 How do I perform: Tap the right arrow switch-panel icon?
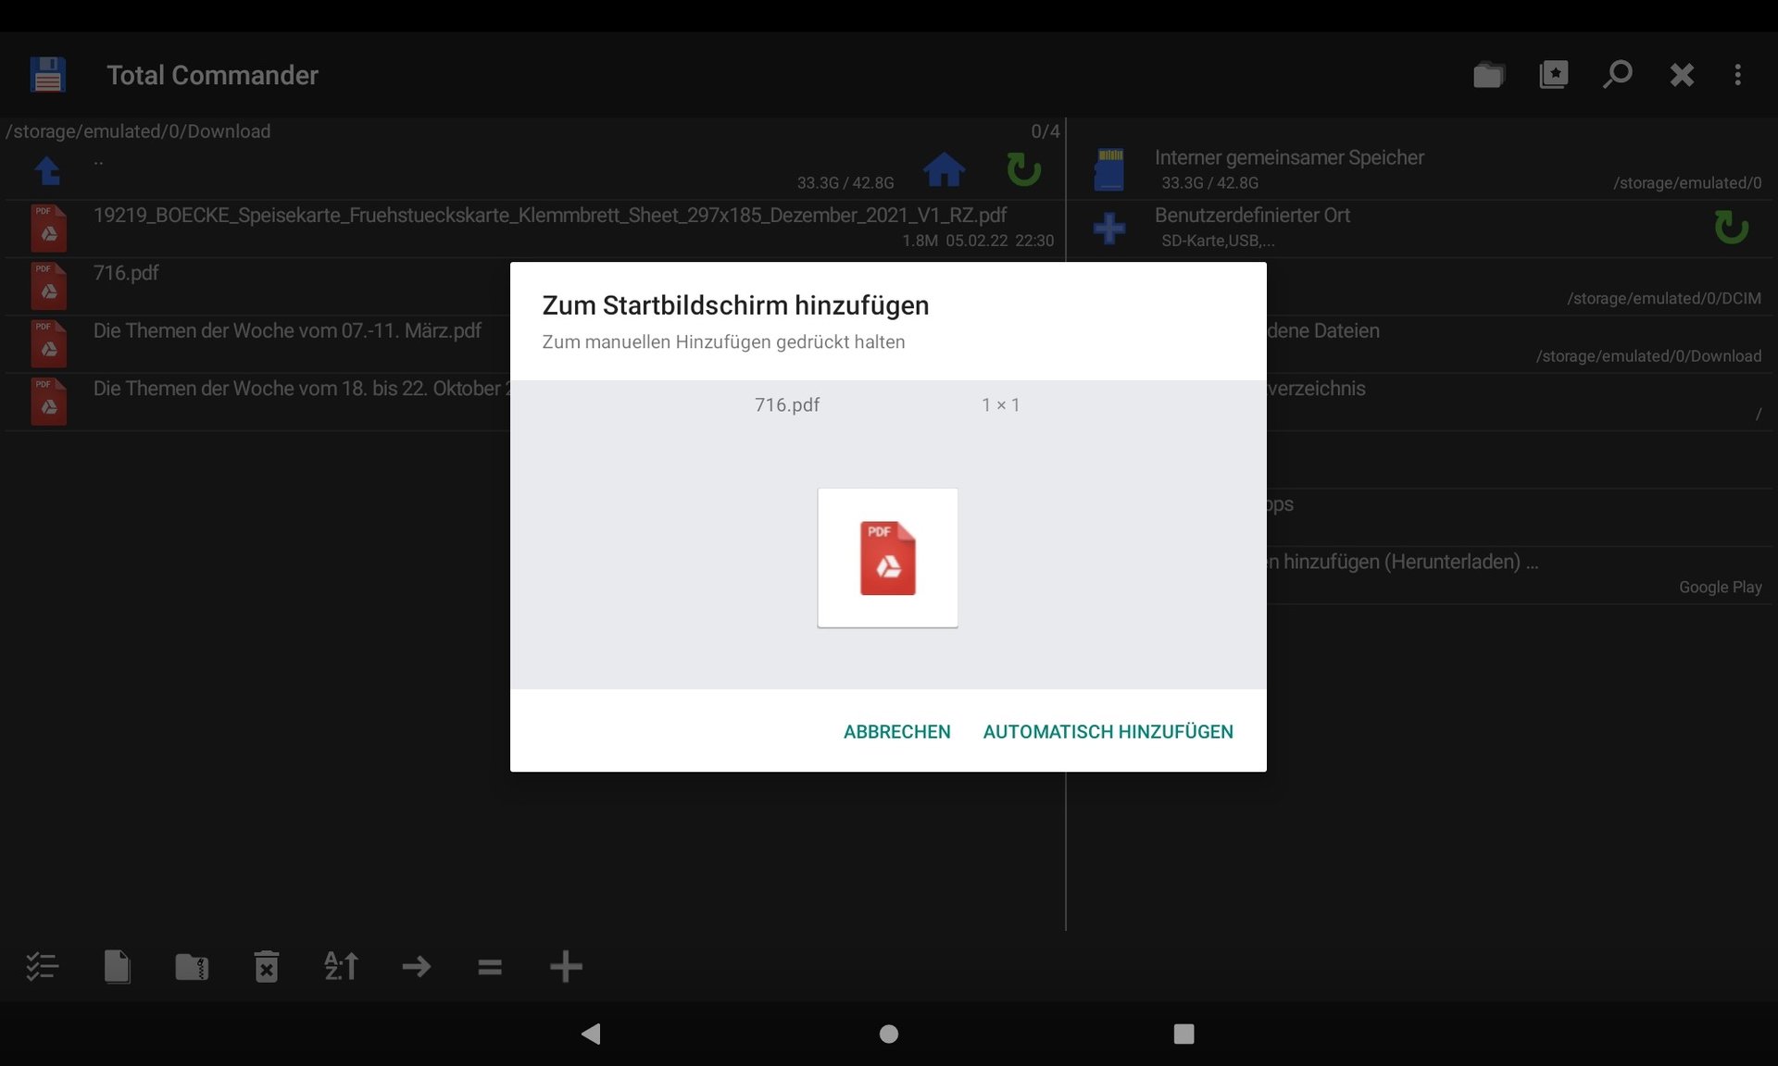point(416,967)
